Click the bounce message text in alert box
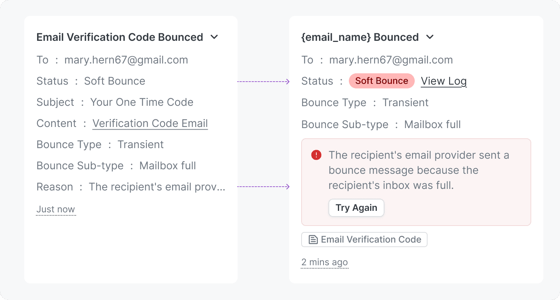The height and width of the screenshot is (300, 560). point(418,170)
